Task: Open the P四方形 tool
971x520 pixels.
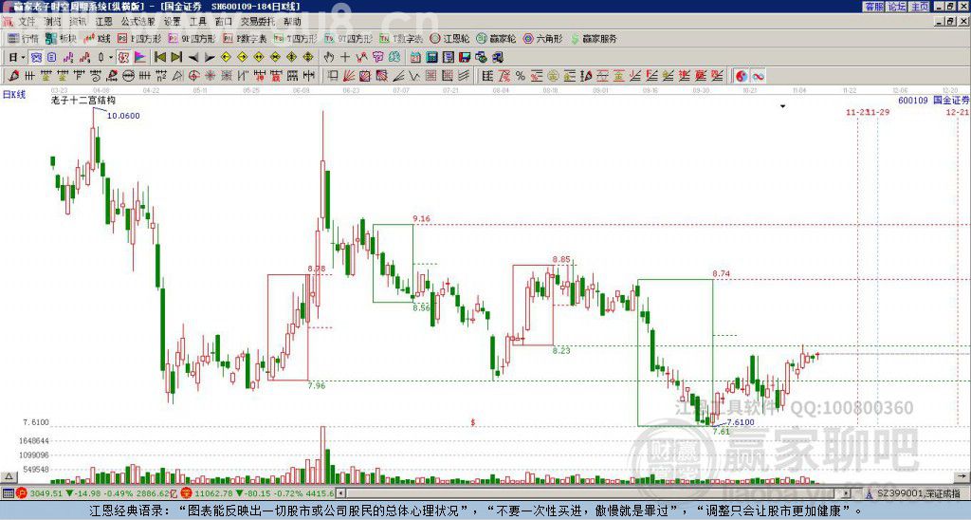Action: [x=140, y=38]
